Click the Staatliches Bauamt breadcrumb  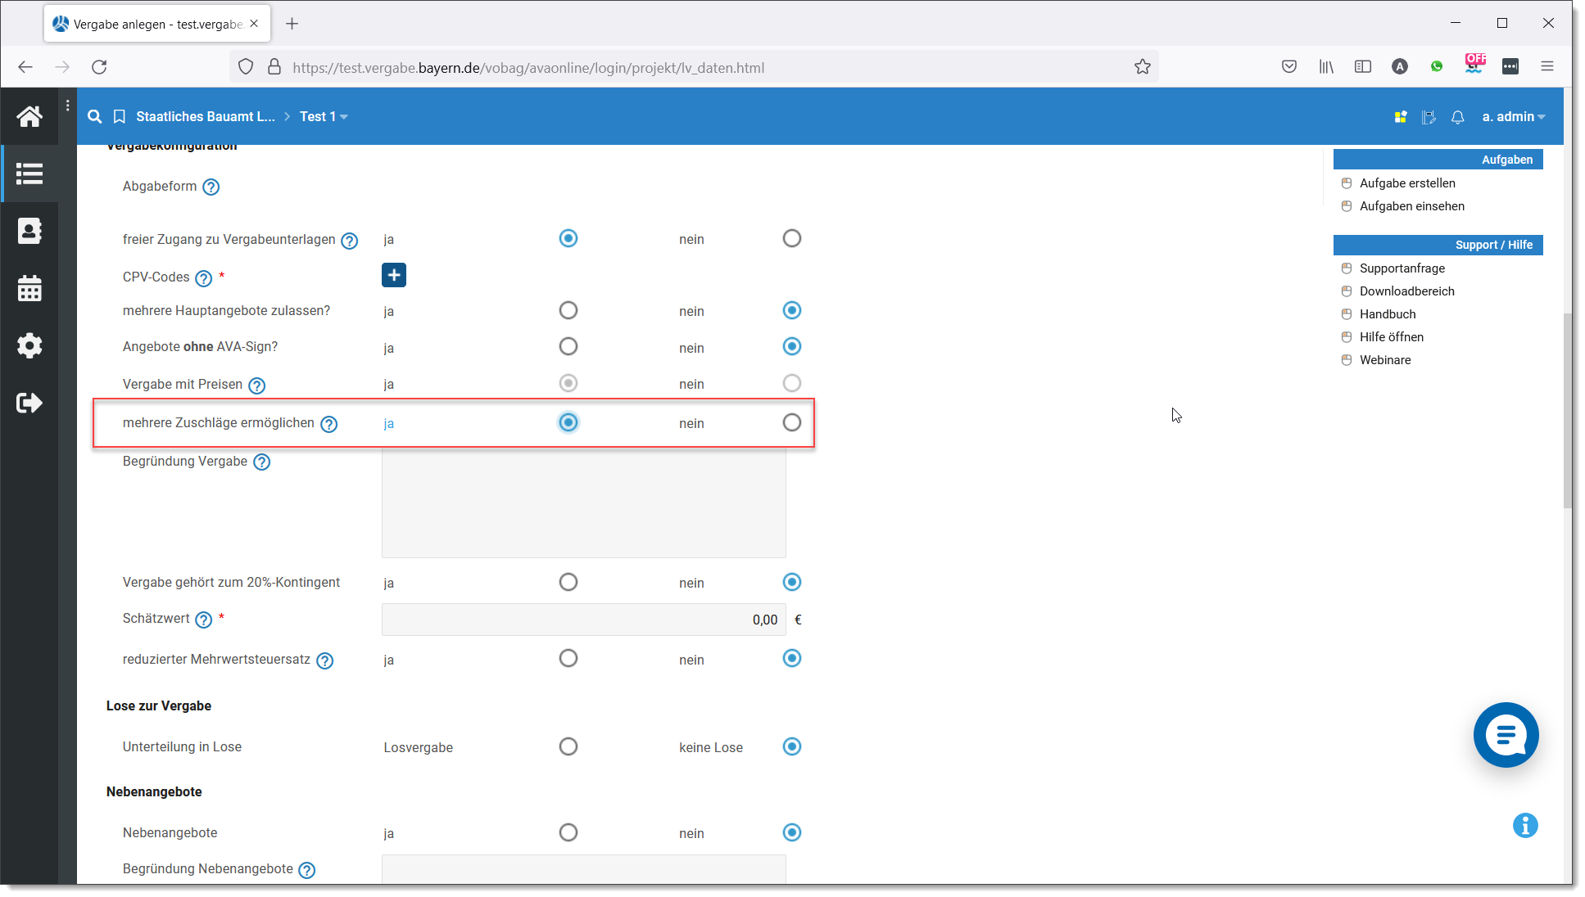[206, 117]
